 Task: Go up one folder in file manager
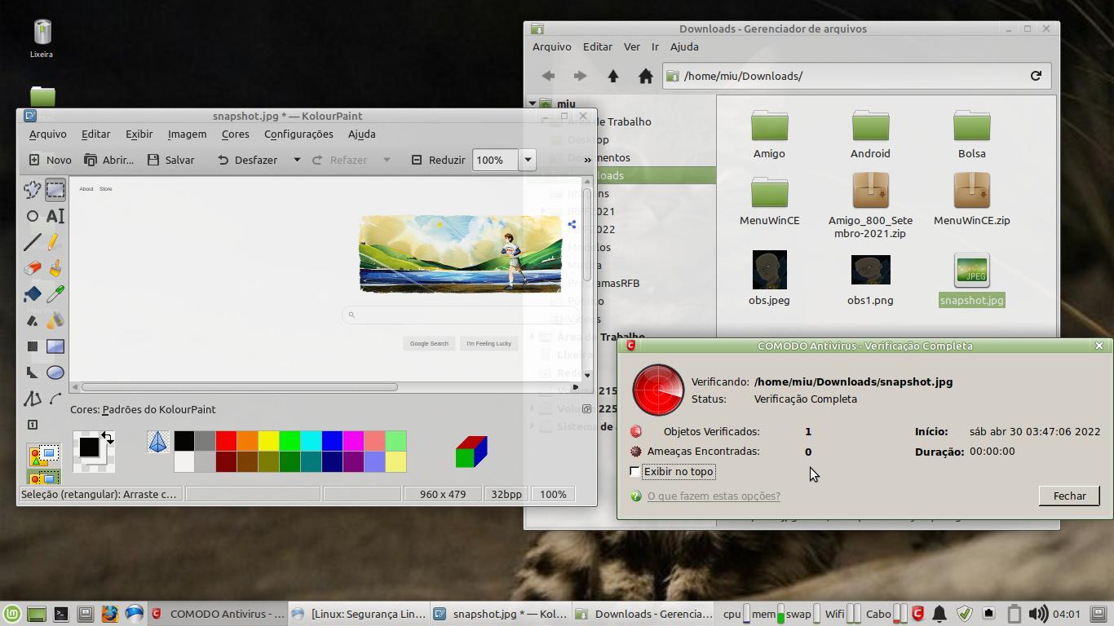(613, 76)
